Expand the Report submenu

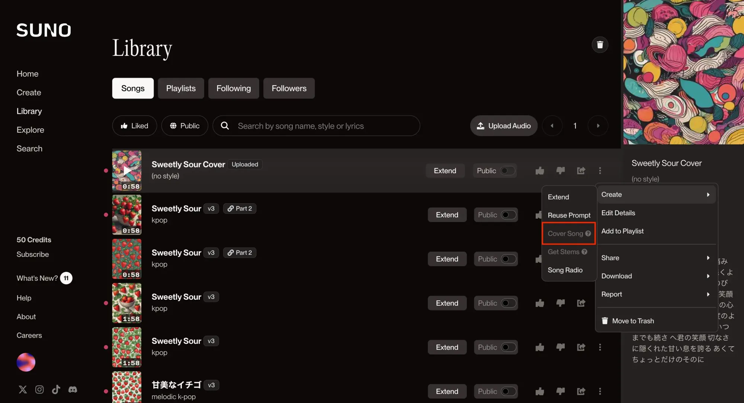click(x=656, y=294)
